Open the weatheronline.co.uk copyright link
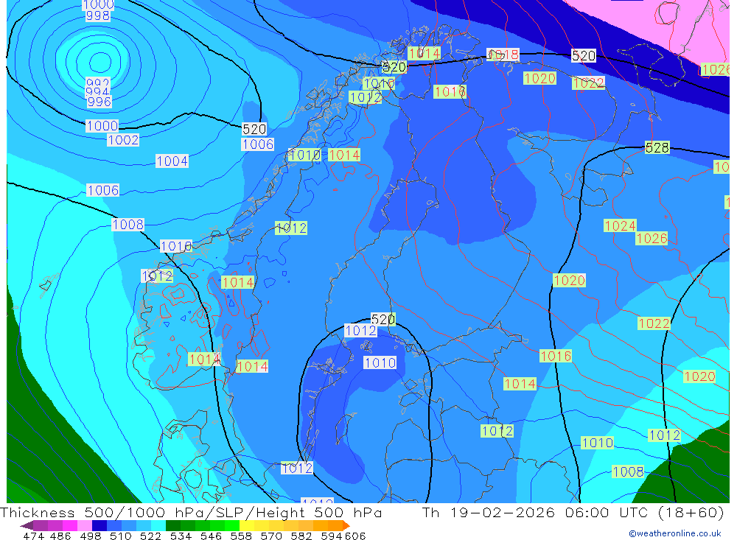737x540 pixels. tap(675, 533)
